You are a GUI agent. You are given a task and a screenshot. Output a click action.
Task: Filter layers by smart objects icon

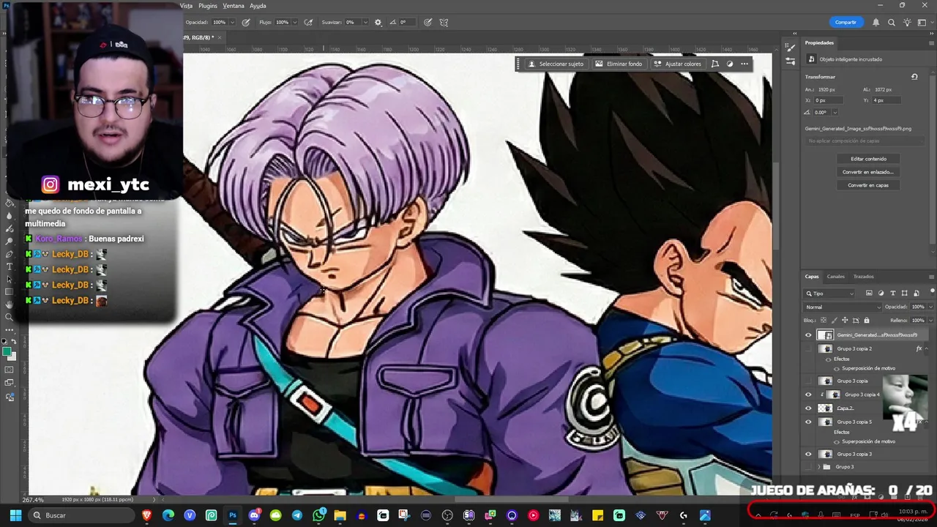(916, 294)
